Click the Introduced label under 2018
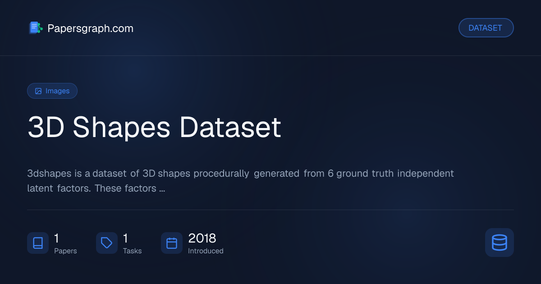The image size is (541, 284). [x=206, y=251]
